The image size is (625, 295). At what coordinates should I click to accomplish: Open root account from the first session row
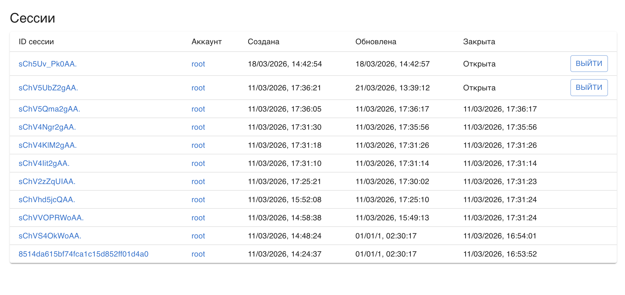(198, 64)
